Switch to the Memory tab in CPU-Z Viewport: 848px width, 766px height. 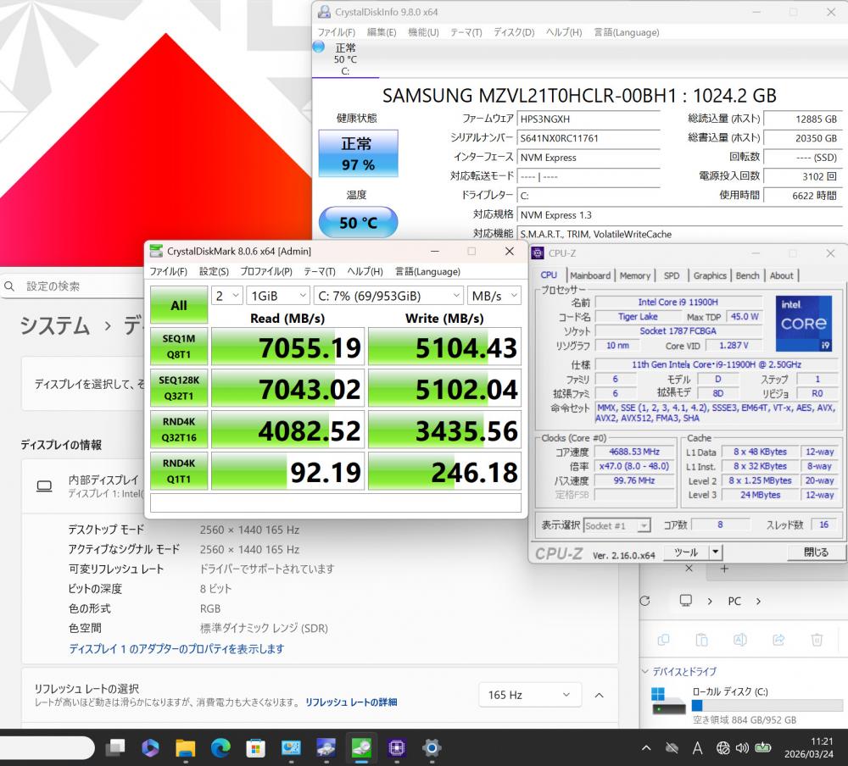634,275
